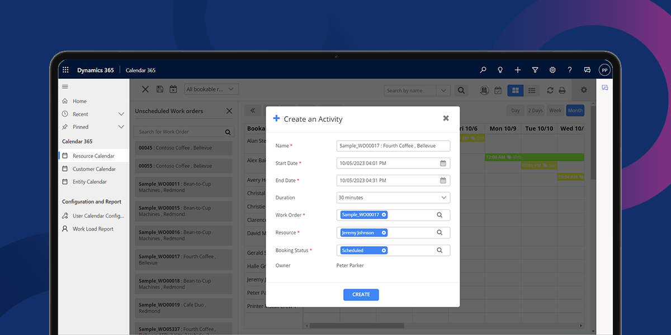
Task: Switch calendar to Day view
Action: (x=516, y=111)
